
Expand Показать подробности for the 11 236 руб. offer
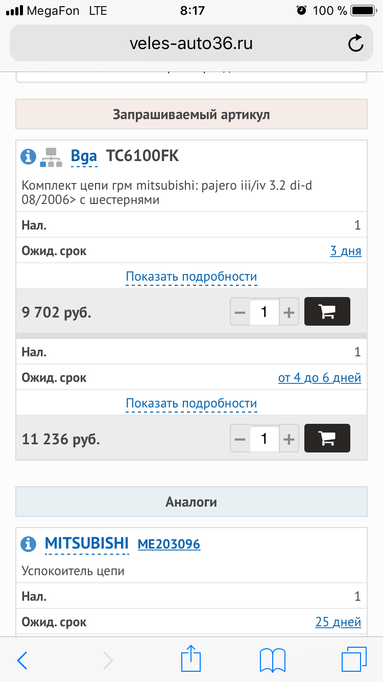coord(192,403)
